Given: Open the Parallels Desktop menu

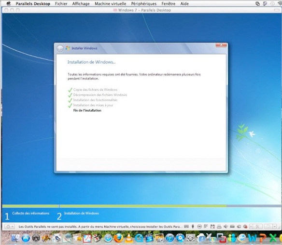Looking at the screenshot, I should [x=33, y=3].
